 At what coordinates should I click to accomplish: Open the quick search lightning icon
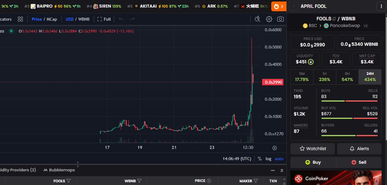pyautogui.click(x=257, y=19)
